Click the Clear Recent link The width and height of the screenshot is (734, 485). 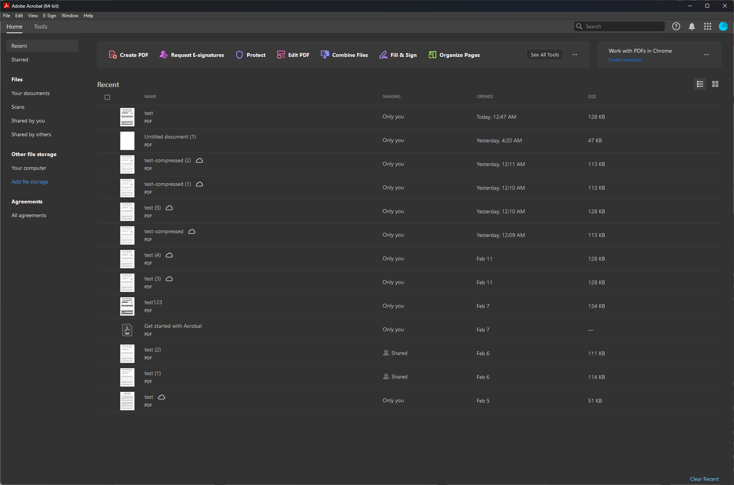pyautogui.click(x=704, y=479)
